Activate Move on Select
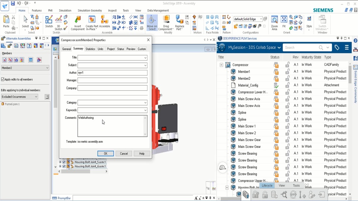Screen dimensions: 358x201 152,23
